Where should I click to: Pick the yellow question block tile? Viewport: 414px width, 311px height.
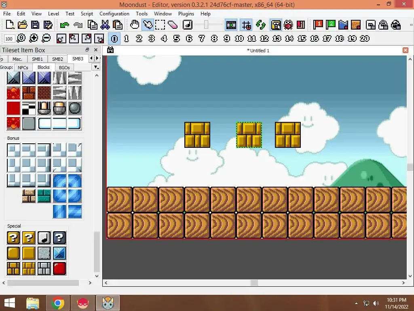tap(13, 237)
